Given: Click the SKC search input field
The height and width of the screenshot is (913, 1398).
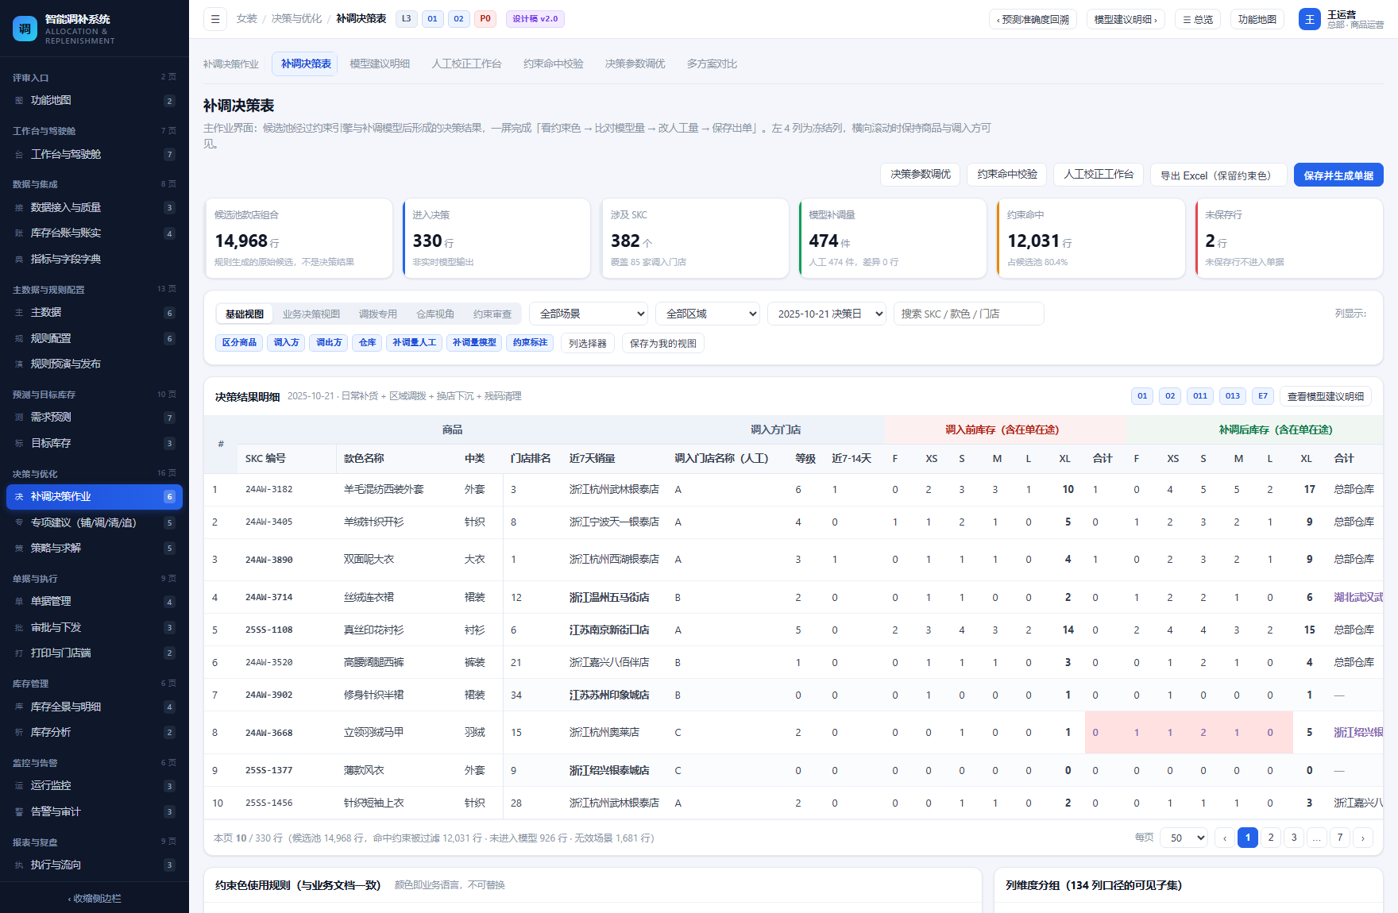Looking at the screenshot, I should (968, 314).
